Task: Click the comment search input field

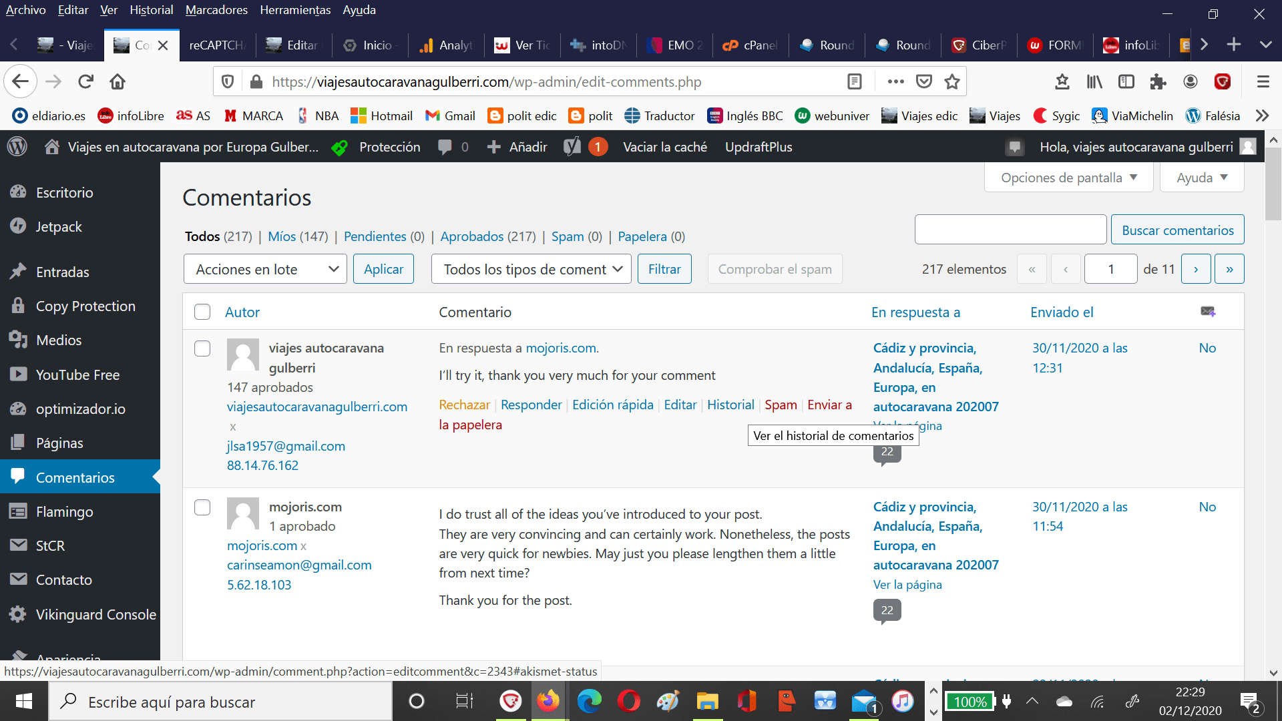Action: 1010,230
